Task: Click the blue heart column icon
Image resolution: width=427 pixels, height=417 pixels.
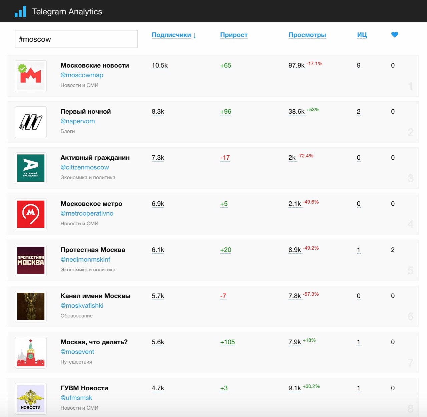Action: pyautogui.click(x=395, y=35)
